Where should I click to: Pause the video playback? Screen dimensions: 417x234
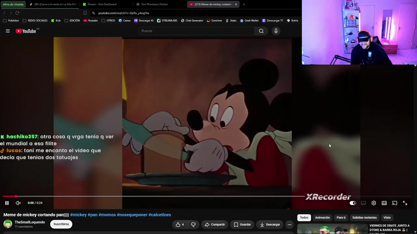click(x=7, y=203)
